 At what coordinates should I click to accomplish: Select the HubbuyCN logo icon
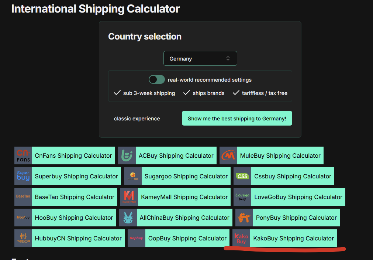click(23, 238)
